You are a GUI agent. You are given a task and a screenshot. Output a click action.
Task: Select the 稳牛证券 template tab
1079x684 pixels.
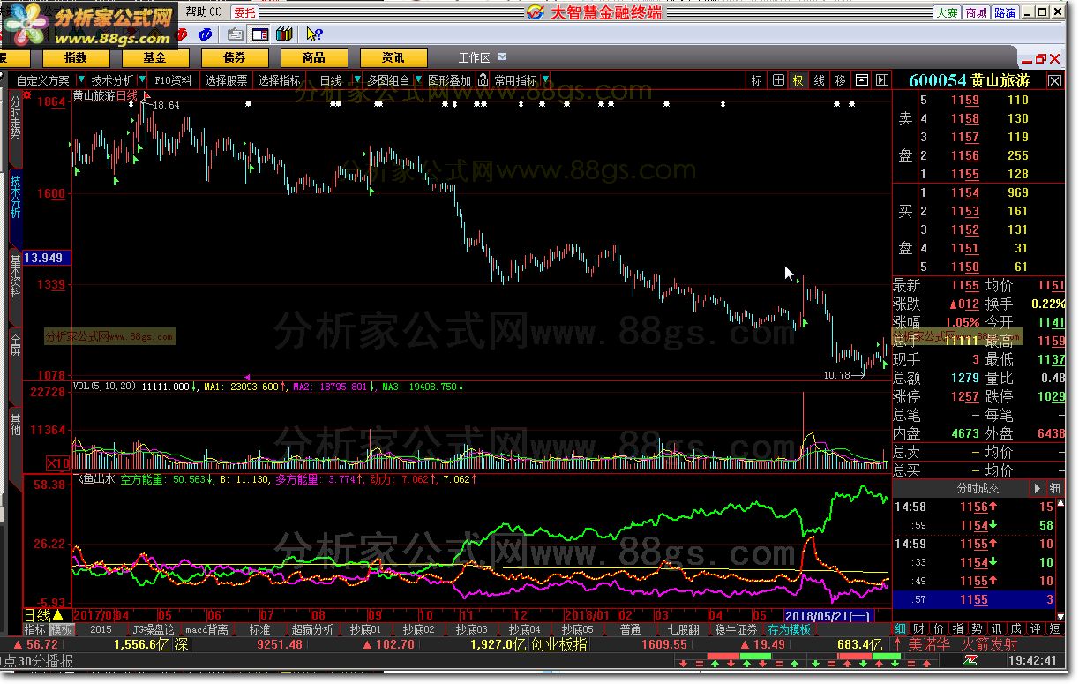click(736, 630)
